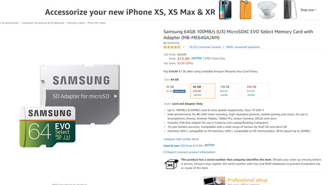This screenshot has height=185, width=328.
Task: Open 10,252 customer reviews link
Action: point(205,47)
